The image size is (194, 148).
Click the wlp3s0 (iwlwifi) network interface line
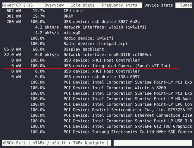[x=105, y=27]
